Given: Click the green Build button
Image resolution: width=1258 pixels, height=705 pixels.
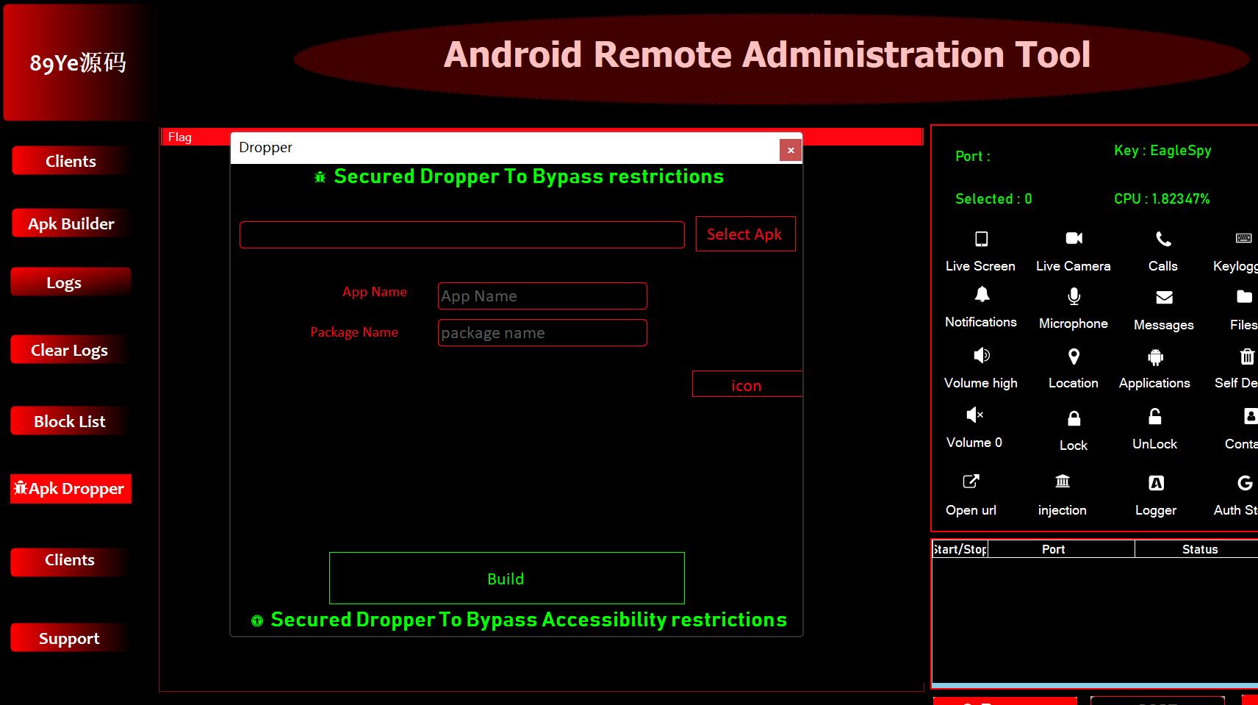Looking at the screenshot, I should [x=507, y=579].
